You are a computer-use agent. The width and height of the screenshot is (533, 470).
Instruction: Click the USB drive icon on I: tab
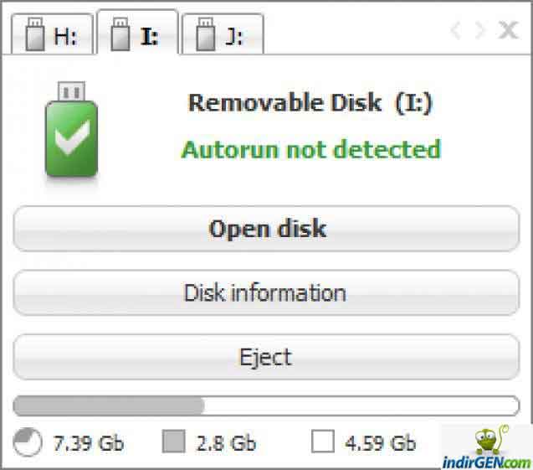(x=120, y=34)
